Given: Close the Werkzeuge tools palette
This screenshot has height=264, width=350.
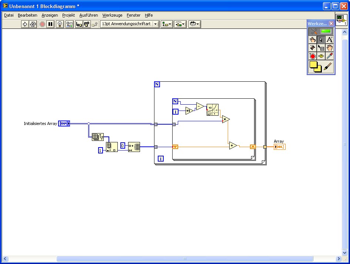Looking at the screenshot, I should (331, 23).
